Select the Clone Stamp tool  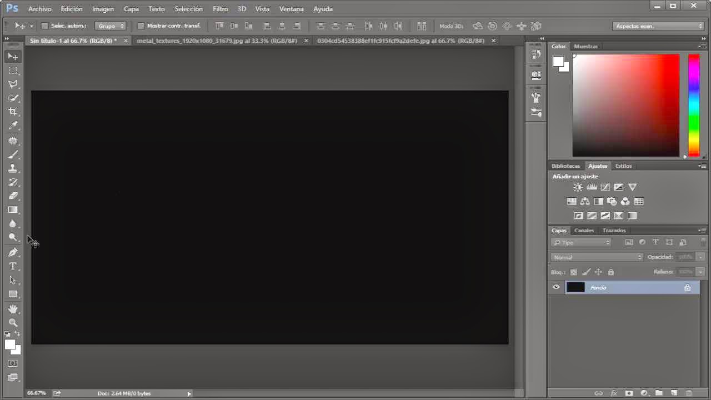(13, 169)
